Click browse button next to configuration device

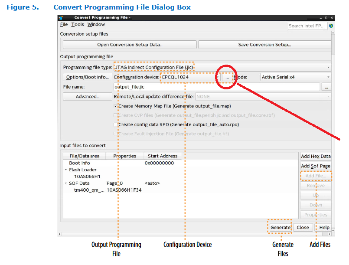pyautogui.click(x=227, y=77)
